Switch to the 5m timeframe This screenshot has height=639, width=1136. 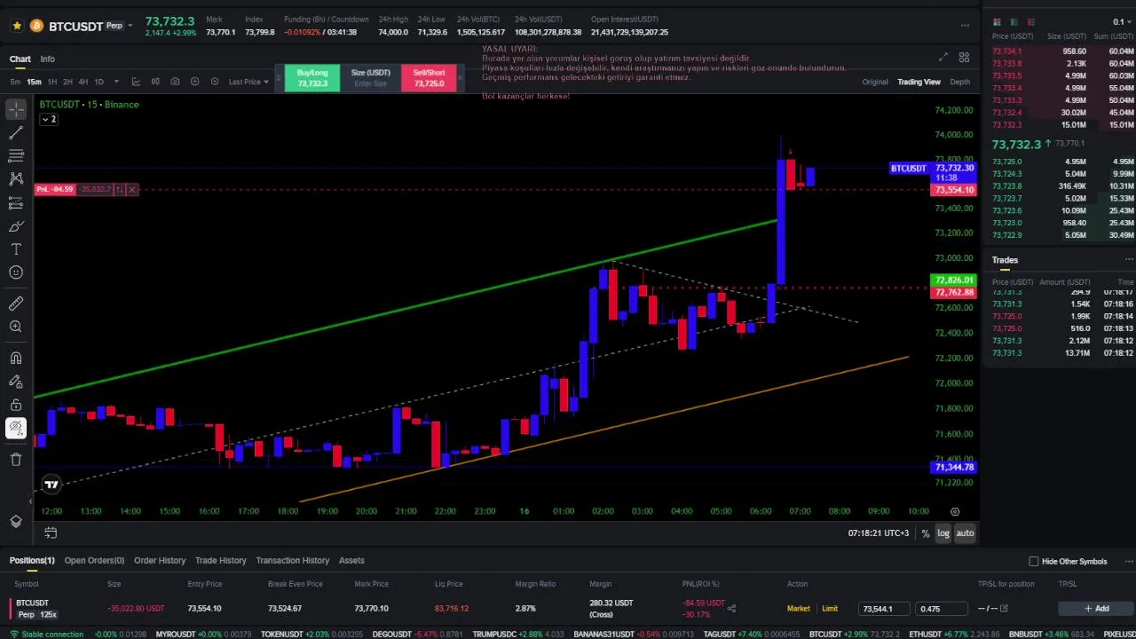(x=15, y=82)
